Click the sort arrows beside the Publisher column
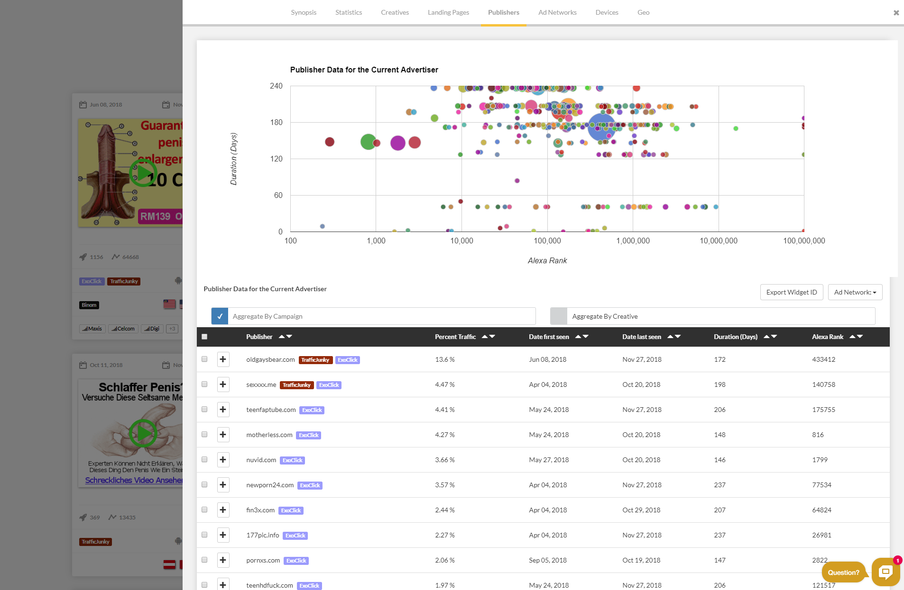Image resolution: width=904 pixels, height=590 pixels. pos(285,337)
